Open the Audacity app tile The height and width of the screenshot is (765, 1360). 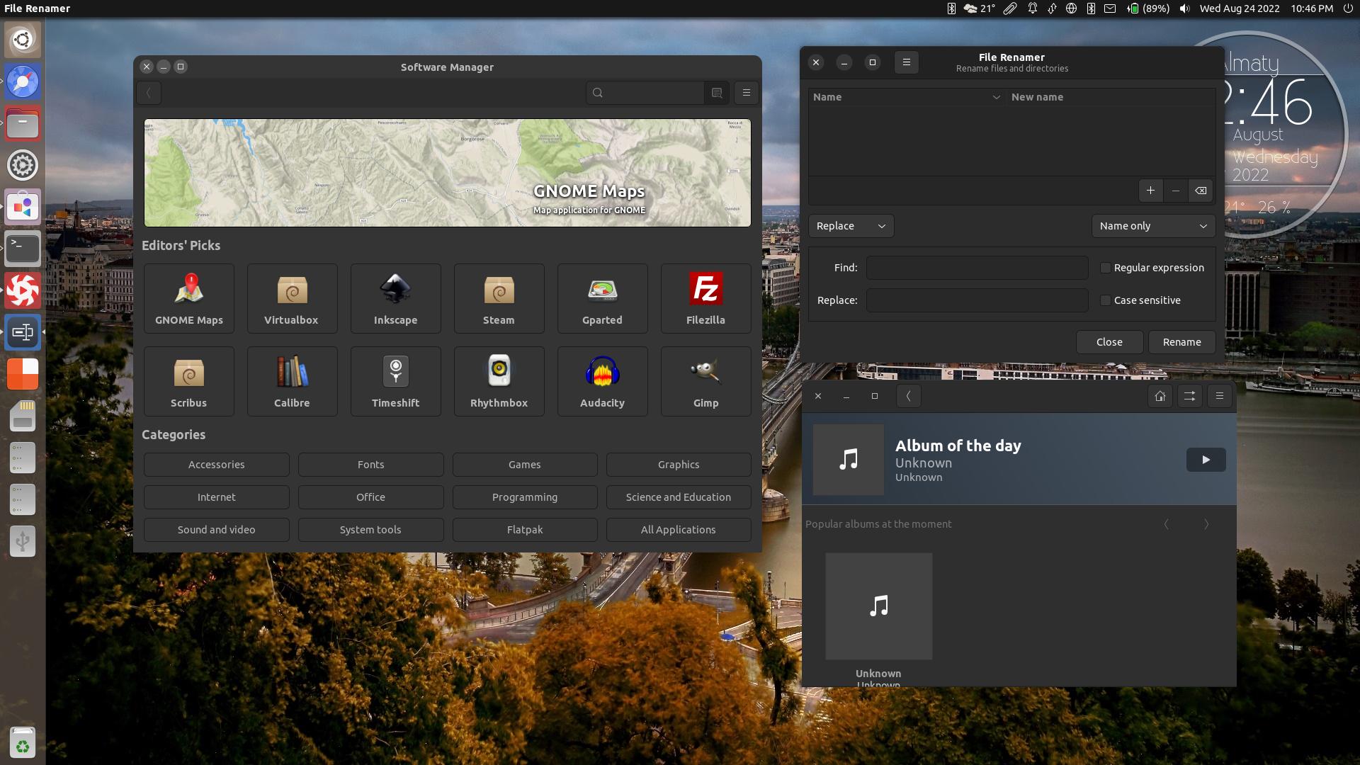(602, 381)
